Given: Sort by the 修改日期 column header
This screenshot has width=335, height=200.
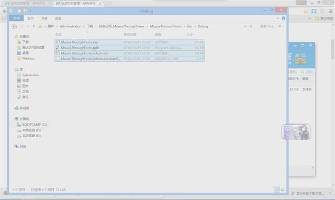Looking at the screenshot, I should [130, 35].
